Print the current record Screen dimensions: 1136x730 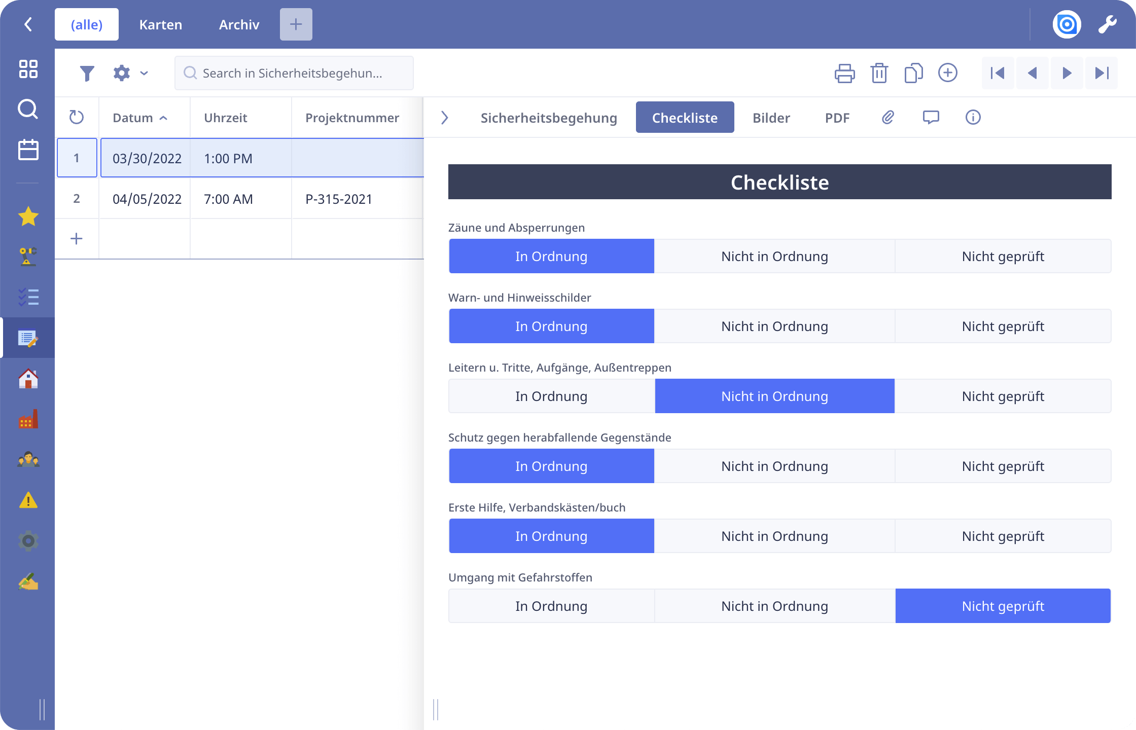coord(845,74)
